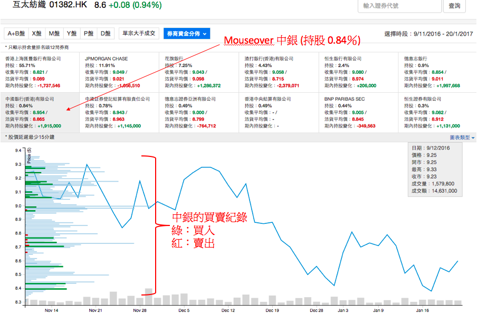The width and height of the screenshot is (478, 315).
Task: Open the Y盤 tab
Action: 71,33
